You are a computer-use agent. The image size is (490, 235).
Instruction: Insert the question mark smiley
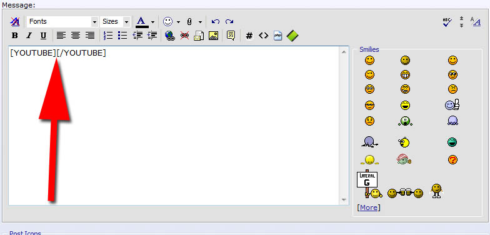(x=452, y=160)
